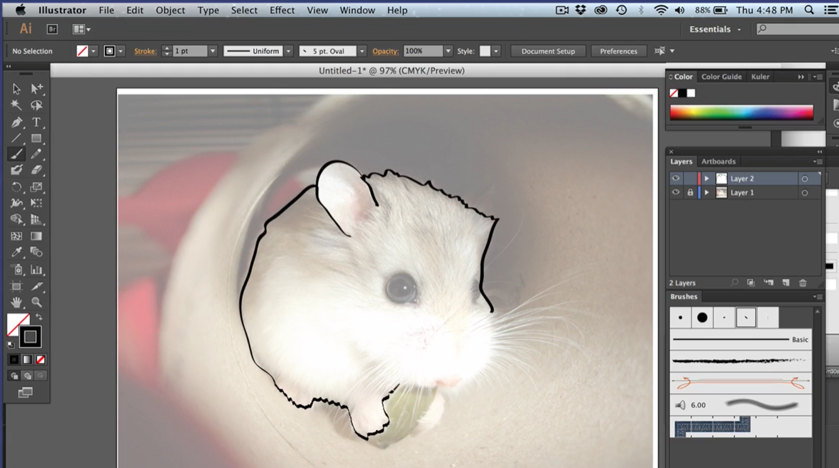The width and height of the screenshot is (839, 468).
Task: Open the Uniform width profile dropdown
Action: (289, 51)
